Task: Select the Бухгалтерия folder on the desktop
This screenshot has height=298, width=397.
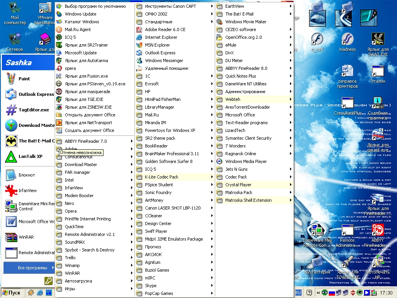Action: coord(318,265)
